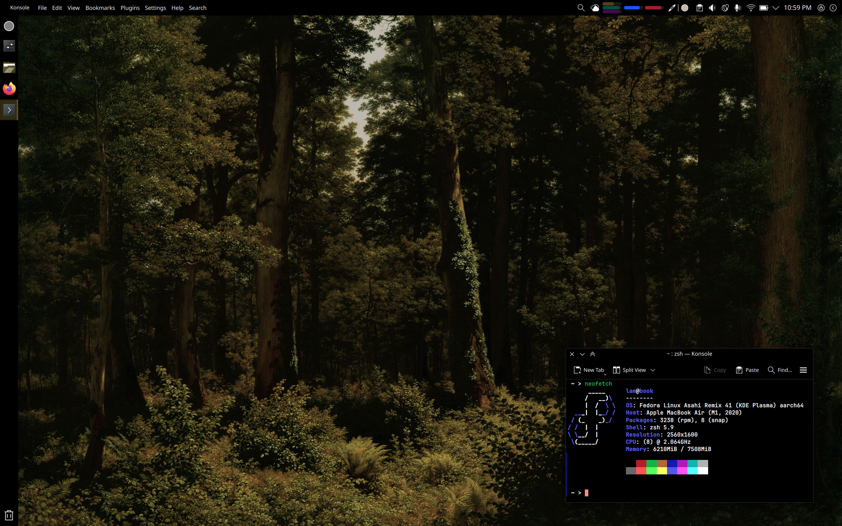Open the Edit menu
Screen dimensions: 842x526
pyautogui.click(x=57, y=8)
